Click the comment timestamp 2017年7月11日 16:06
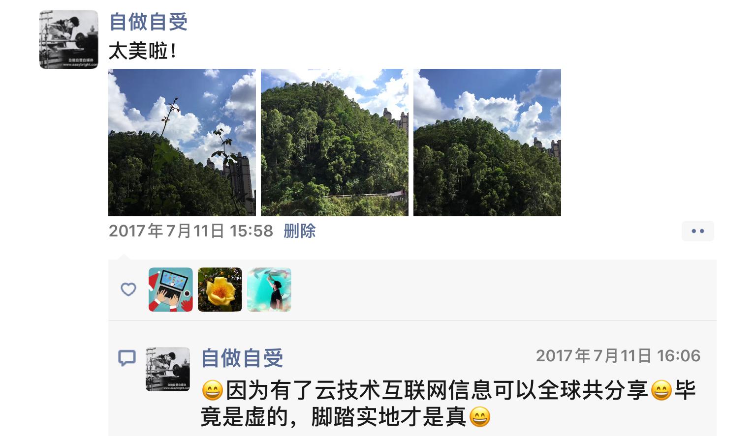This screenshot has height=436, width=756. pyautogui.click(x=618, y=356)
